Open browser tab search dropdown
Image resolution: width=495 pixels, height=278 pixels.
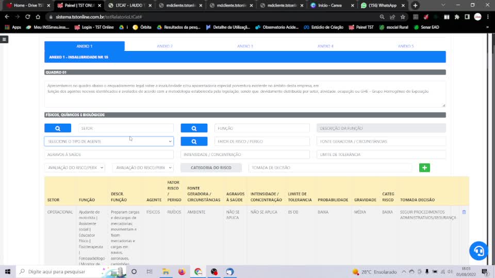[x=443, y=5]
